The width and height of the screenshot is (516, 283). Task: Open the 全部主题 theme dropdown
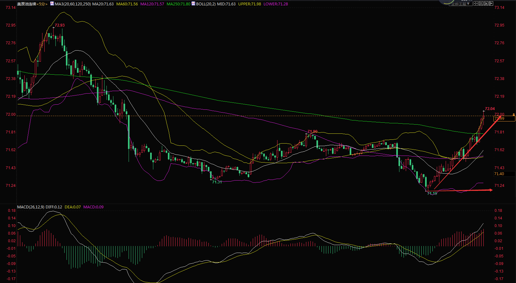tap(461, 3)
